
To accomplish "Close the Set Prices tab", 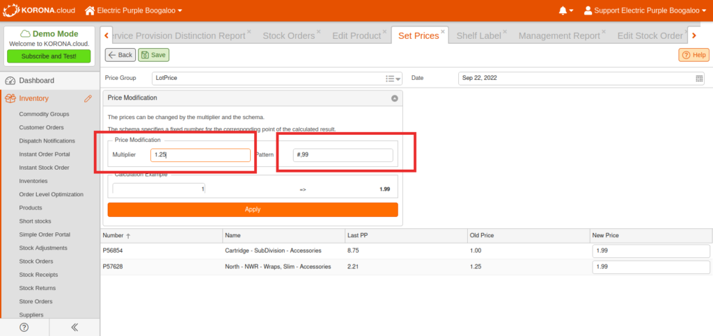I will point(443,32).
